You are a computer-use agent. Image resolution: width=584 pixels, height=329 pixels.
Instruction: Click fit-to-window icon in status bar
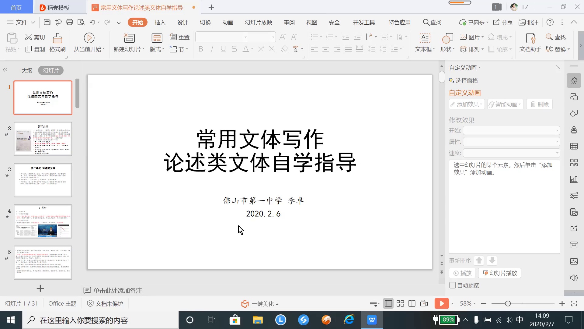coord(574,303)
